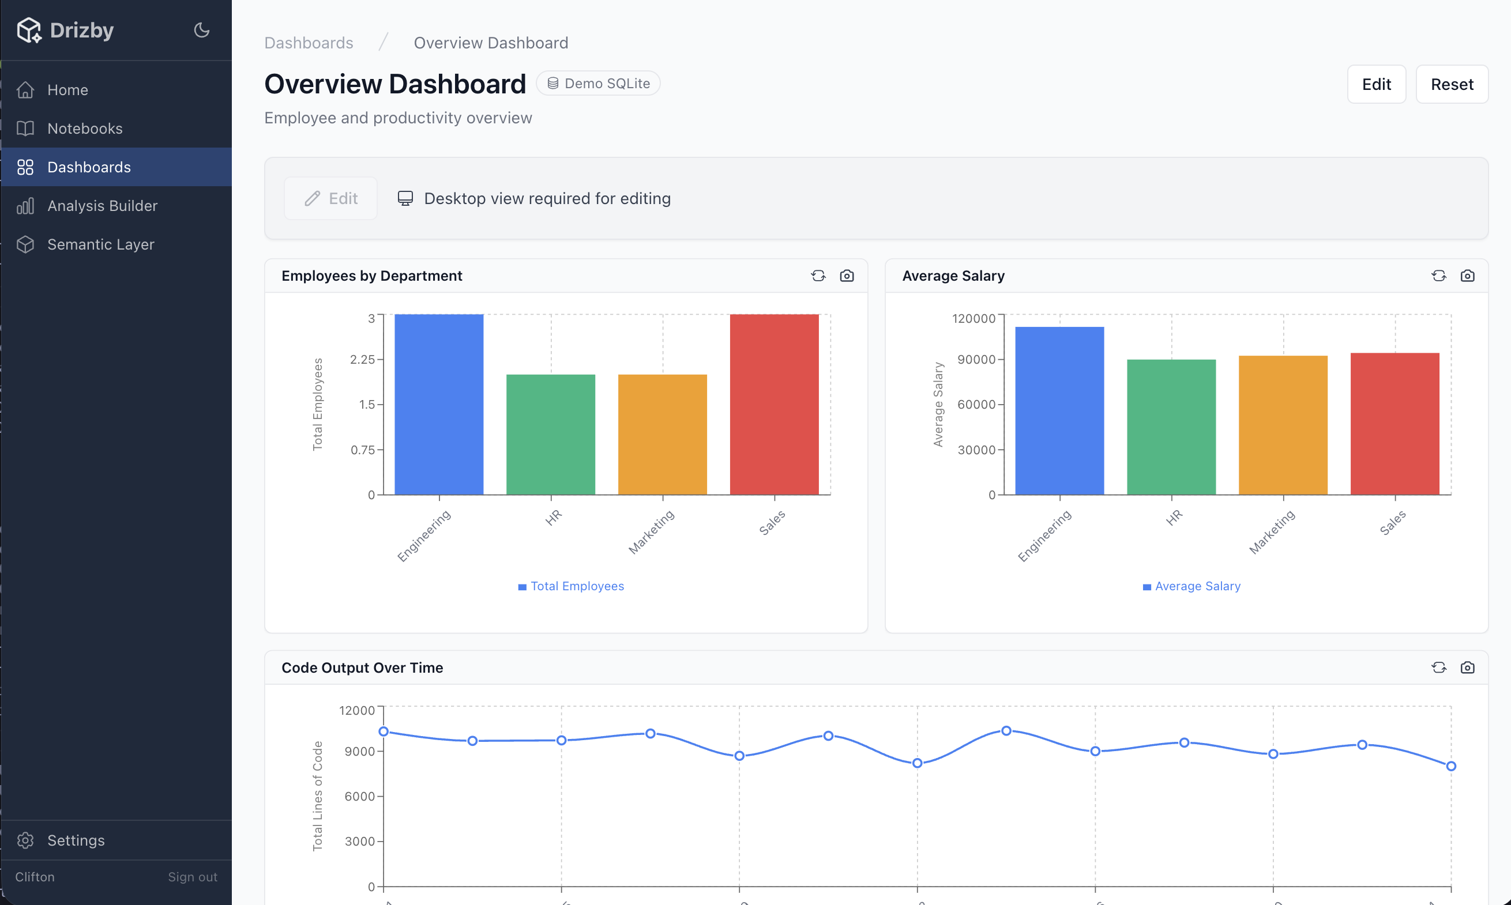
Task: Capture snapshot of Code Output Over Time
Action: (x=1468, y=667)
